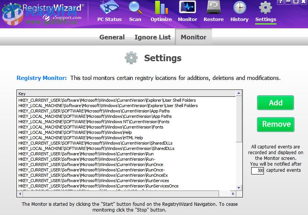The height and width of the screenshot is (215, 308).
Task: Select the CurrentVersion\Run- key row
Action: [87, 159]
